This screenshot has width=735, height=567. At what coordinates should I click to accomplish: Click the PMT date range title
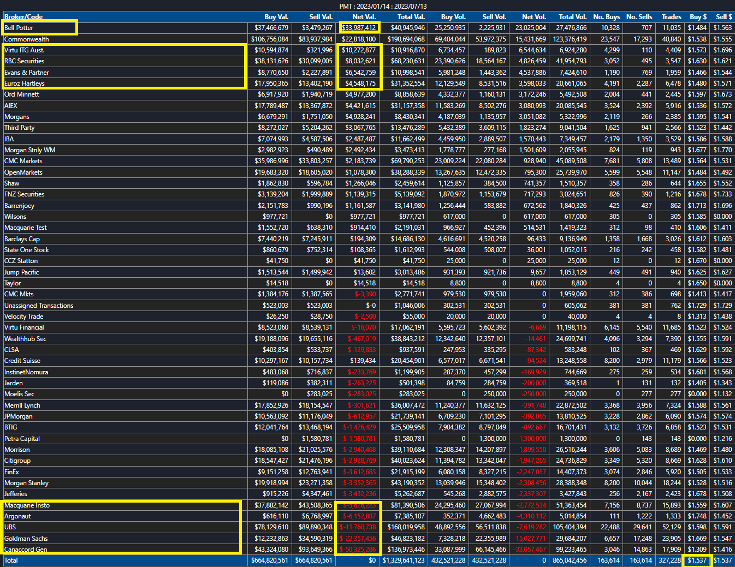click(383, 6)
